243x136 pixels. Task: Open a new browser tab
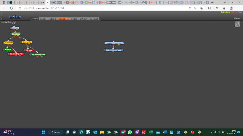pos(212,3)
